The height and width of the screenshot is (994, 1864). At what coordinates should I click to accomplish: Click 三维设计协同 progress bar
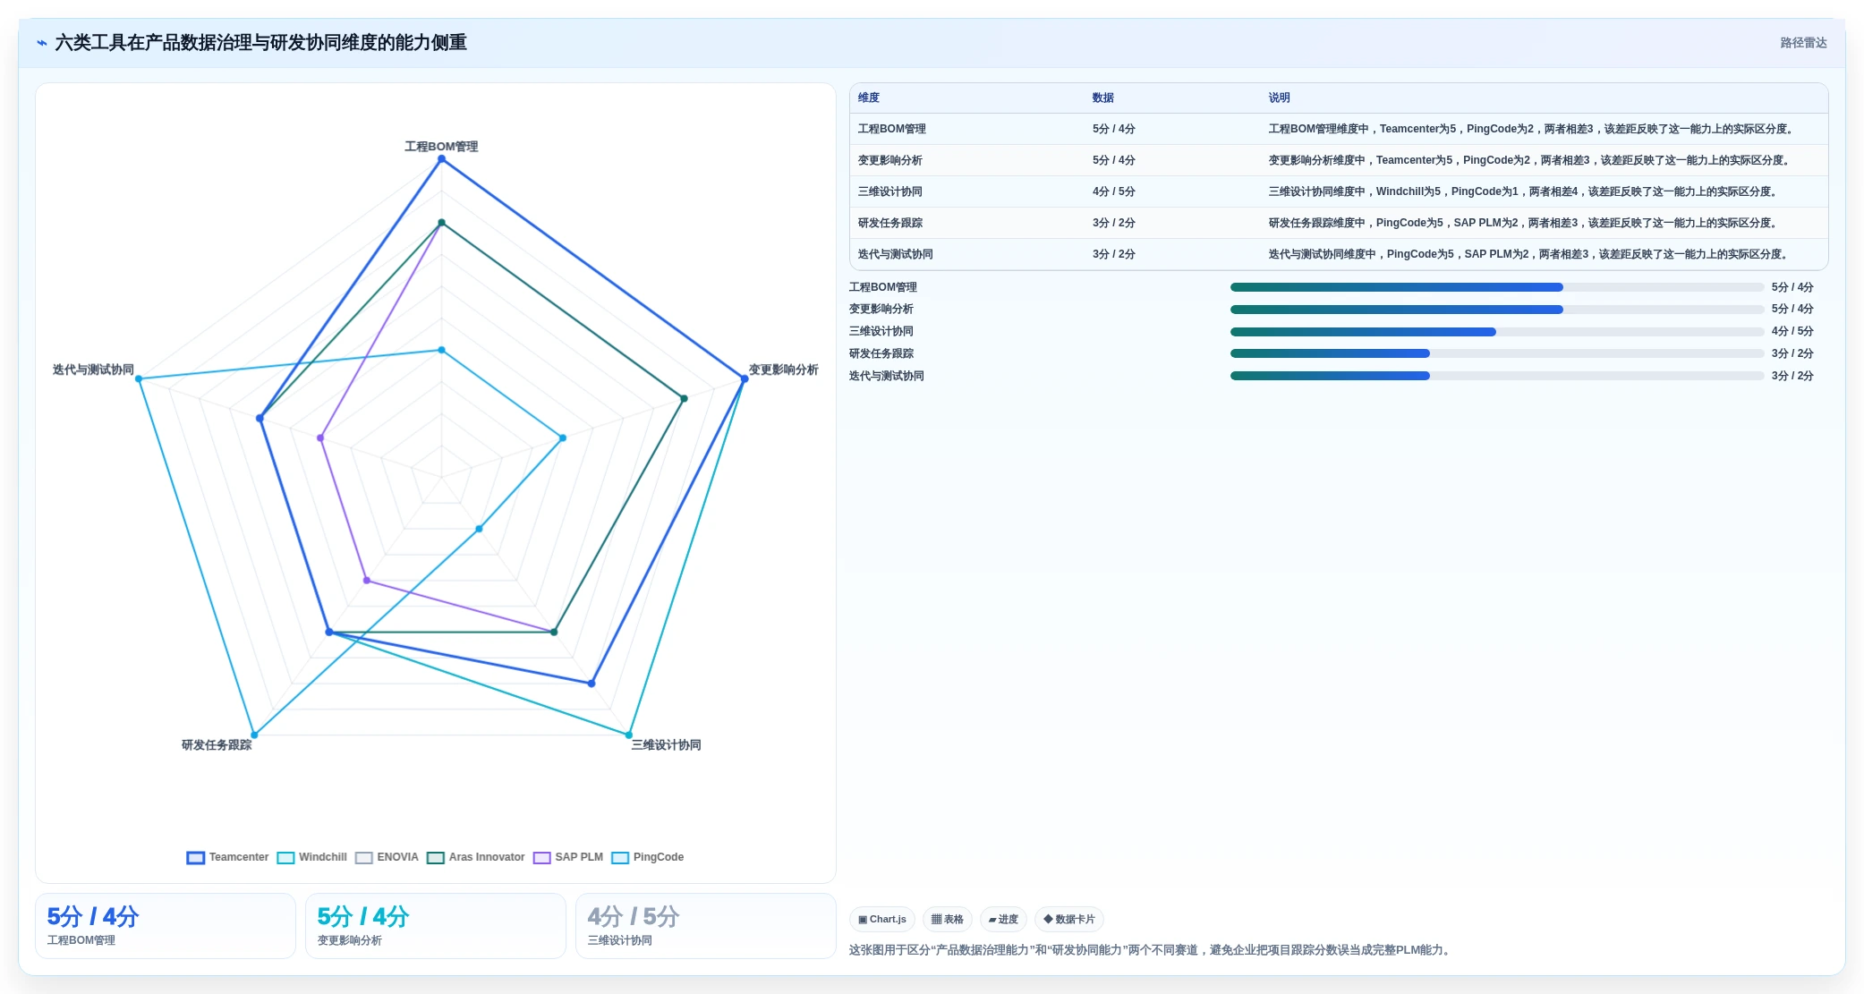1497,332
